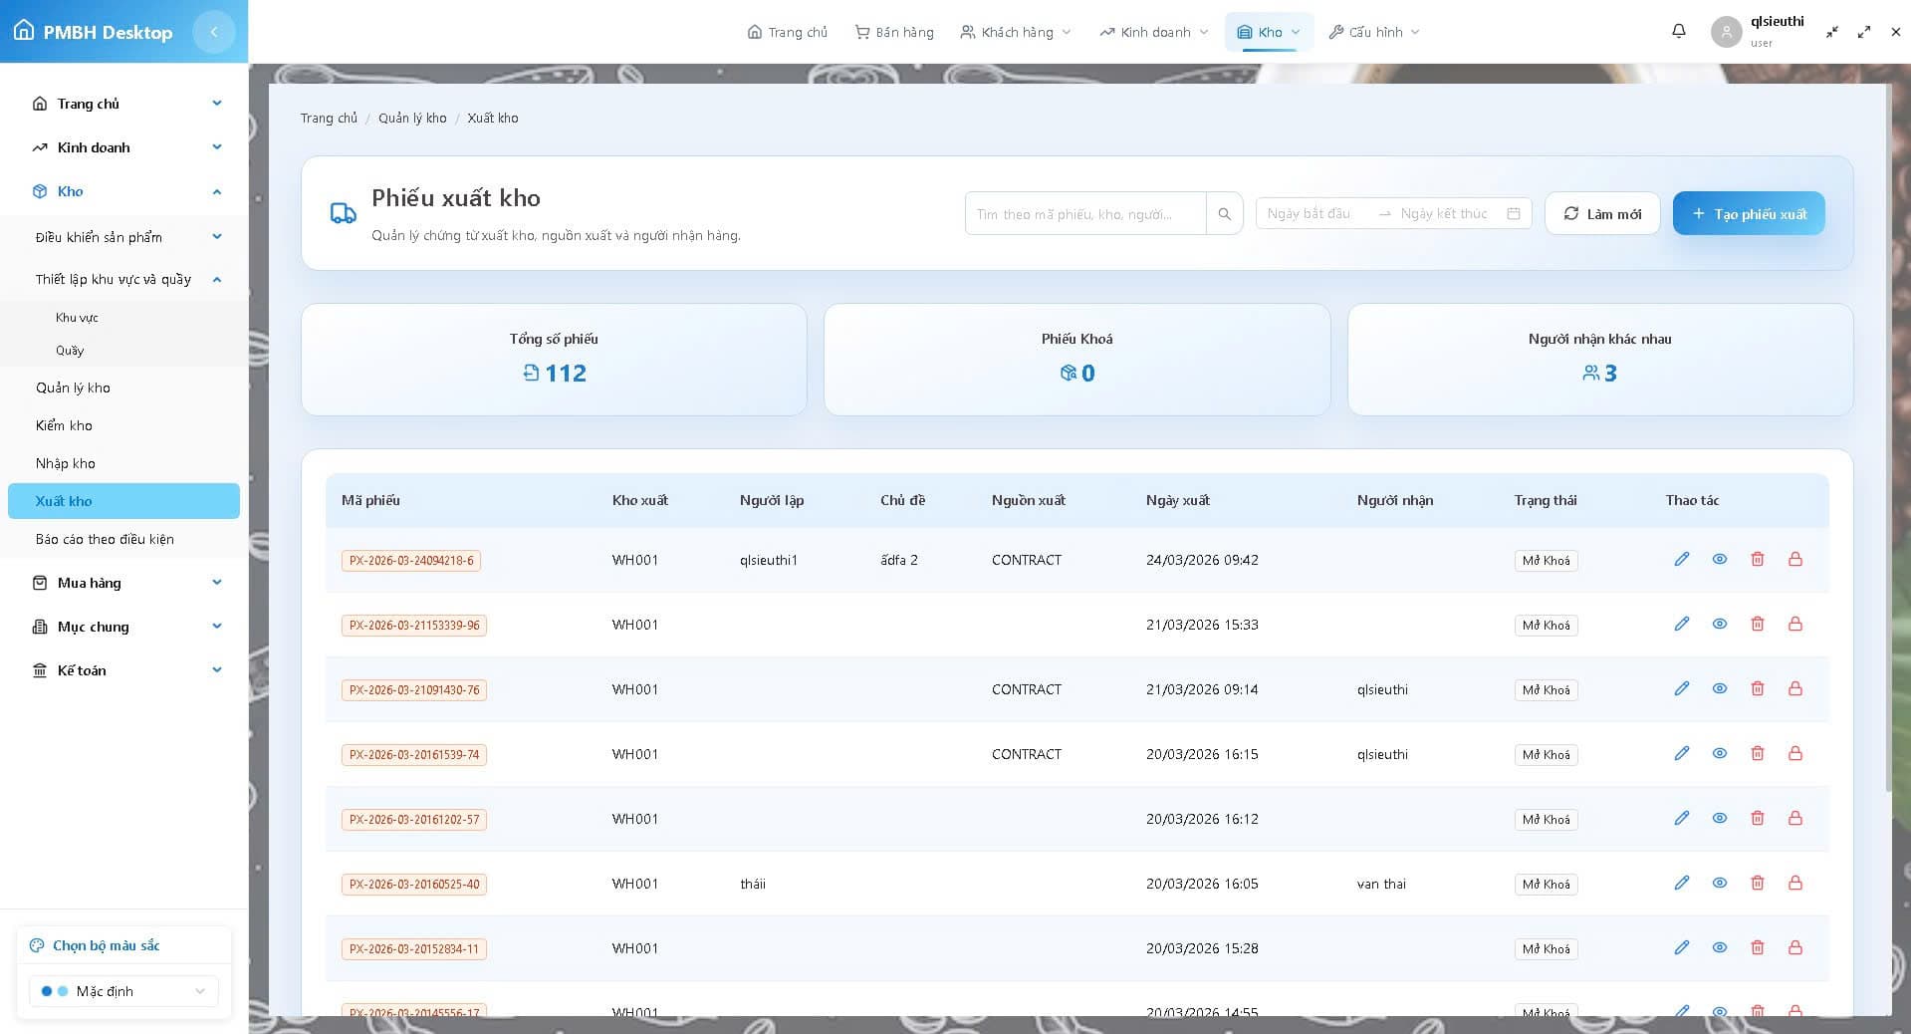This screenshot has width=1911, height=1034.
Task: Open the notifications bell
Action: [1678, 31]
